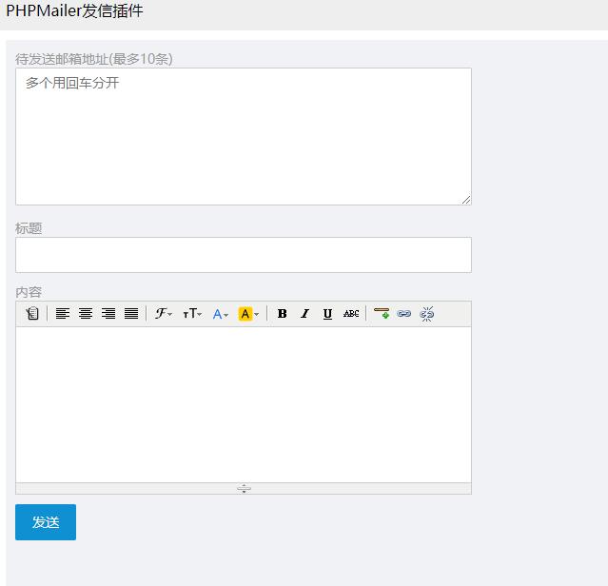
Task: Toggle underline formatting
Action: tap(327, 313)
